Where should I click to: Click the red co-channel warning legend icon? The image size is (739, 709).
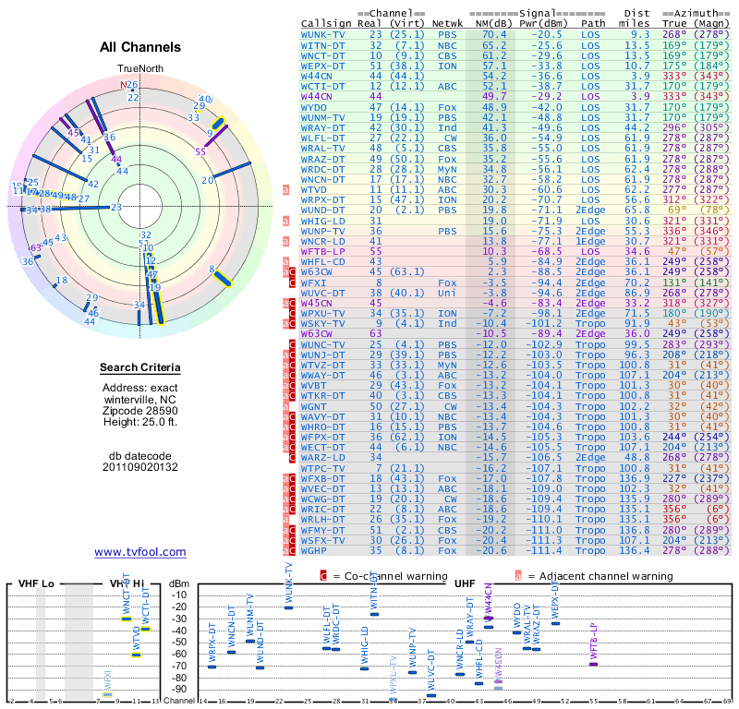[x=323, y=576]
